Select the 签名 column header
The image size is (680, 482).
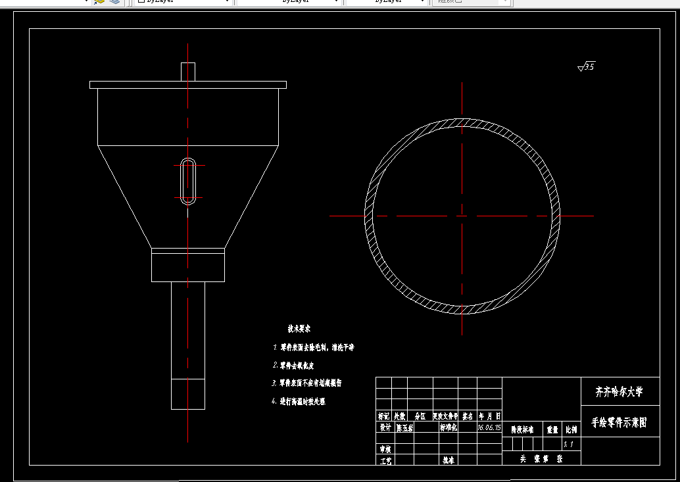468,416
